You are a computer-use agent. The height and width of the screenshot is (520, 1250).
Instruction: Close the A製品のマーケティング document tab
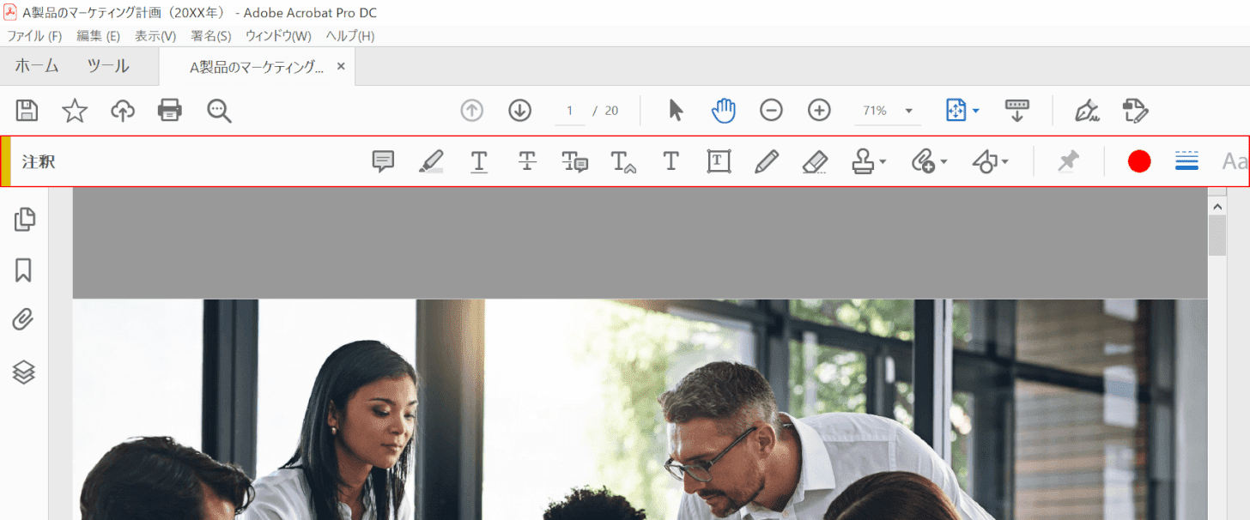coord(341,66)
